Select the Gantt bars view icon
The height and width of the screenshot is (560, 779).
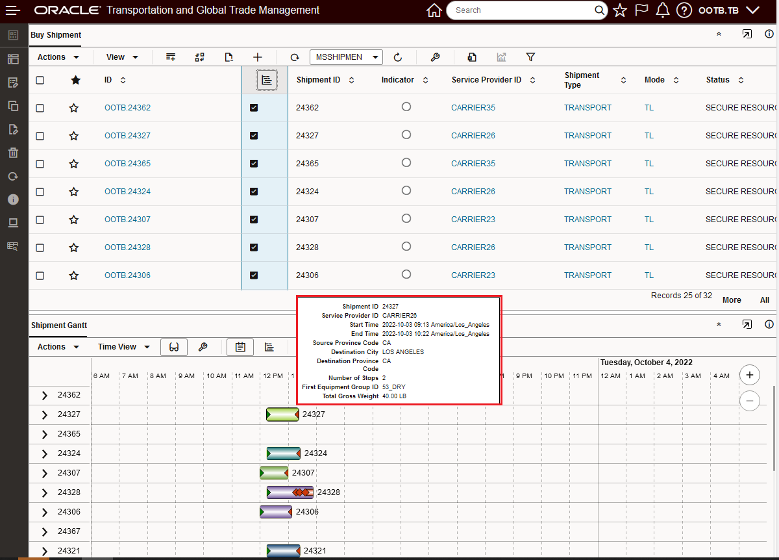[x=269, y=347]
